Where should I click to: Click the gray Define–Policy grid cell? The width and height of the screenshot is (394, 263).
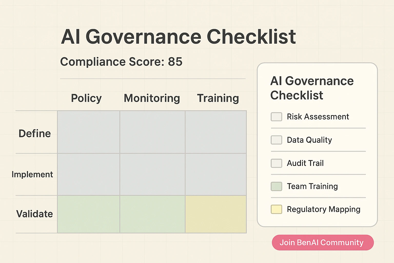tap(88, 132)
